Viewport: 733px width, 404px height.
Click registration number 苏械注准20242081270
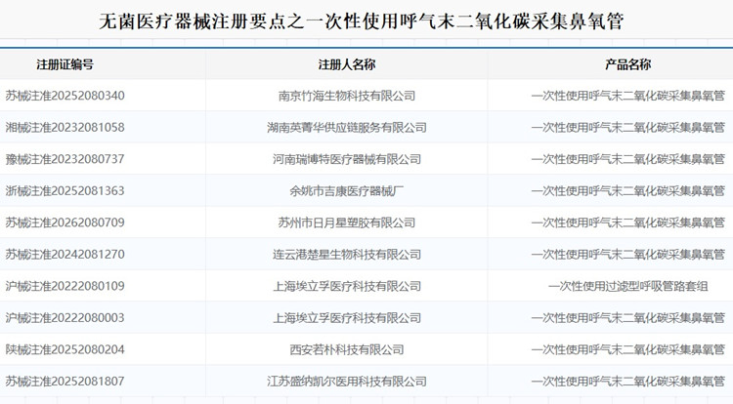pos(65,255)
